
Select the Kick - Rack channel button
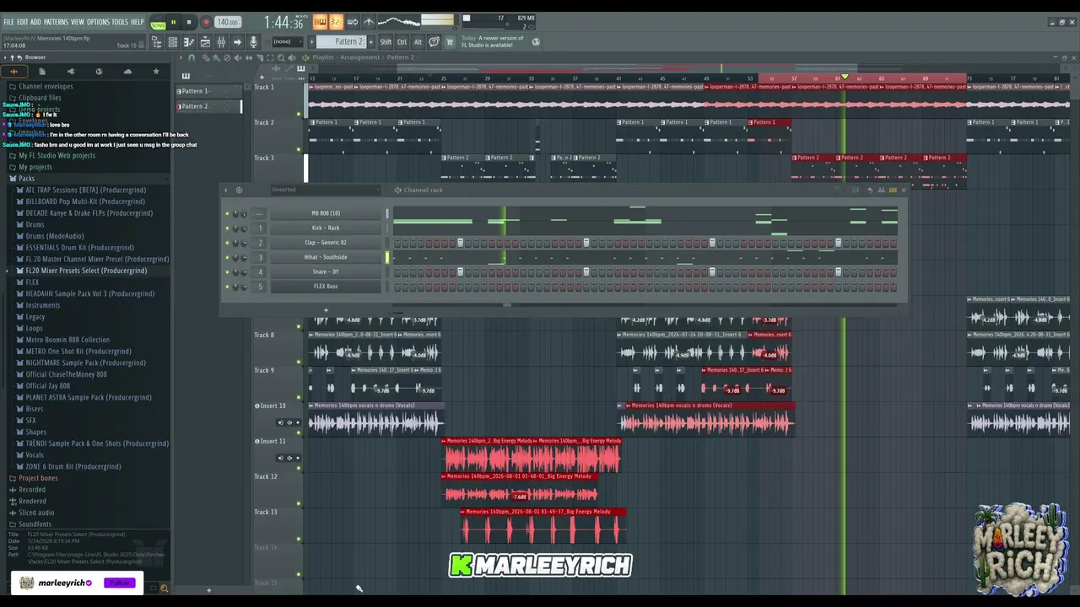coord(326,228)
